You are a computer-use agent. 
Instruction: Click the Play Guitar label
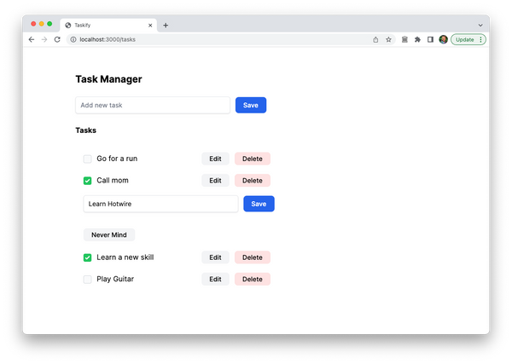point(115,280)
